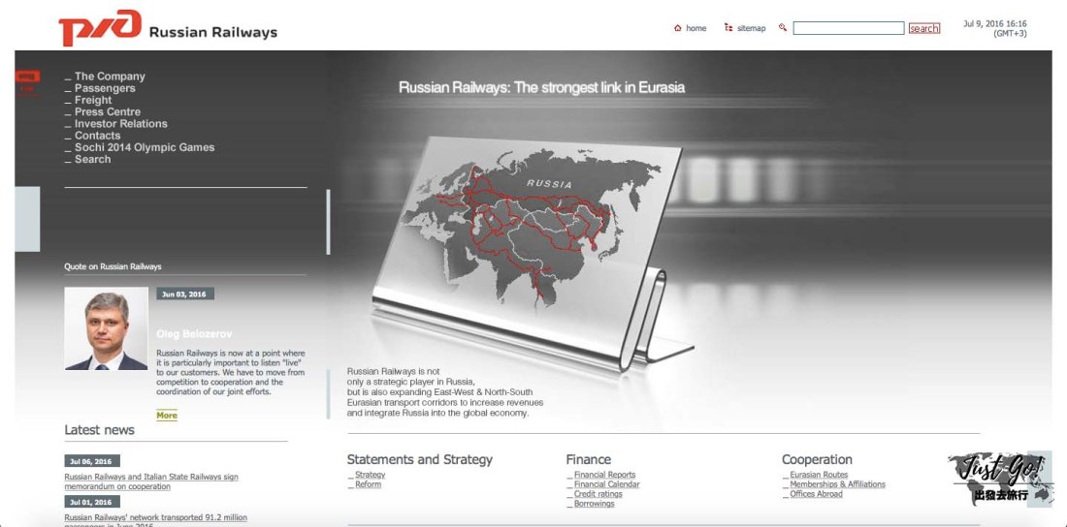
Task: Click the sitemap tree icon
Action: pos(728,28)
